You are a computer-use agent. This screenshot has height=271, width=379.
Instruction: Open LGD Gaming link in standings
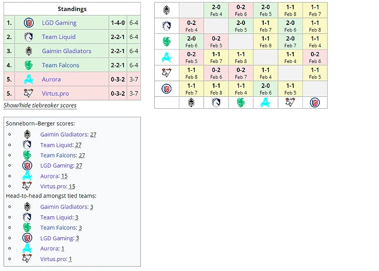click(59, 23)
